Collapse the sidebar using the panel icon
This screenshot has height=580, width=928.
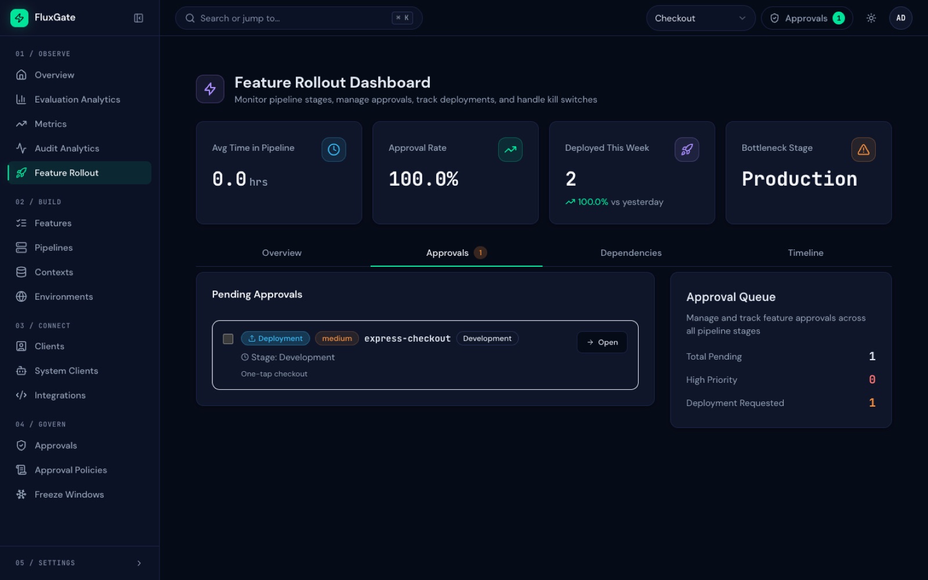coord(139,18)
